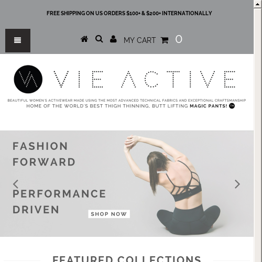Show the previous slide with left chevron

coord(16,184)
